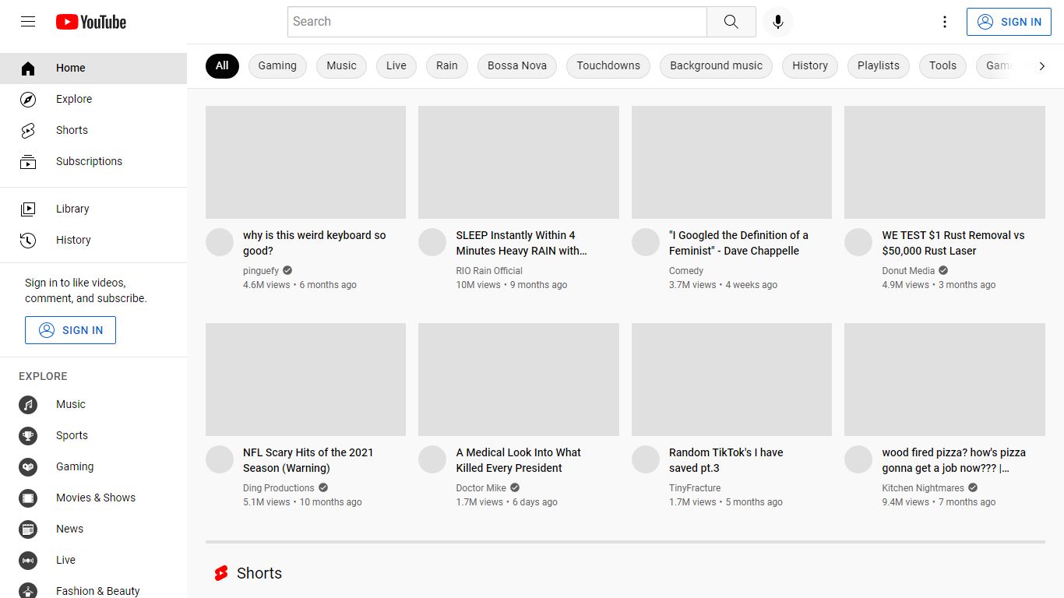Open 'wood fired pizza?' video title
The width and height of the screenshot is (1064, 598).
(954, 460)
